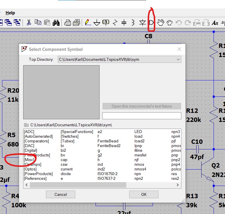Click the C10 capacitor in the schematic

(197, 149)
